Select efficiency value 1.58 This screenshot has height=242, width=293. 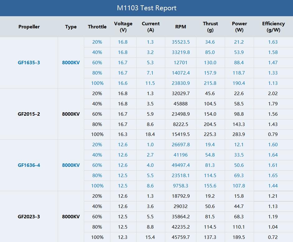[x=273, y=52]
